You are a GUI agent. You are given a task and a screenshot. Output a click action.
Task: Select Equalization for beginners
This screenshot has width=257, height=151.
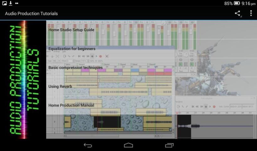point(72,49)
